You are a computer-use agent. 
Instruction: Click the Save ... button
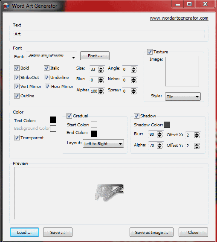pos(58,232)
